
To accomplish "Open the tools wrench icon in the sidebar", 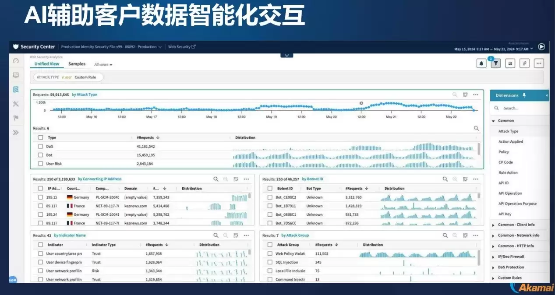I will coord(16,104).
